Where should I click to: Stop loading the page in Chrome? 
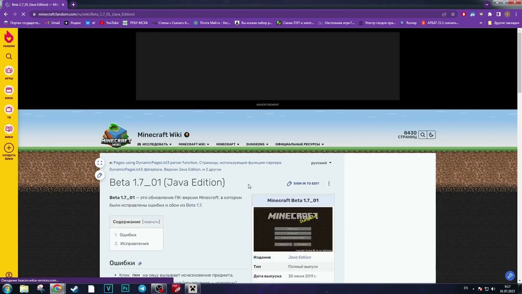pos(23,14)
